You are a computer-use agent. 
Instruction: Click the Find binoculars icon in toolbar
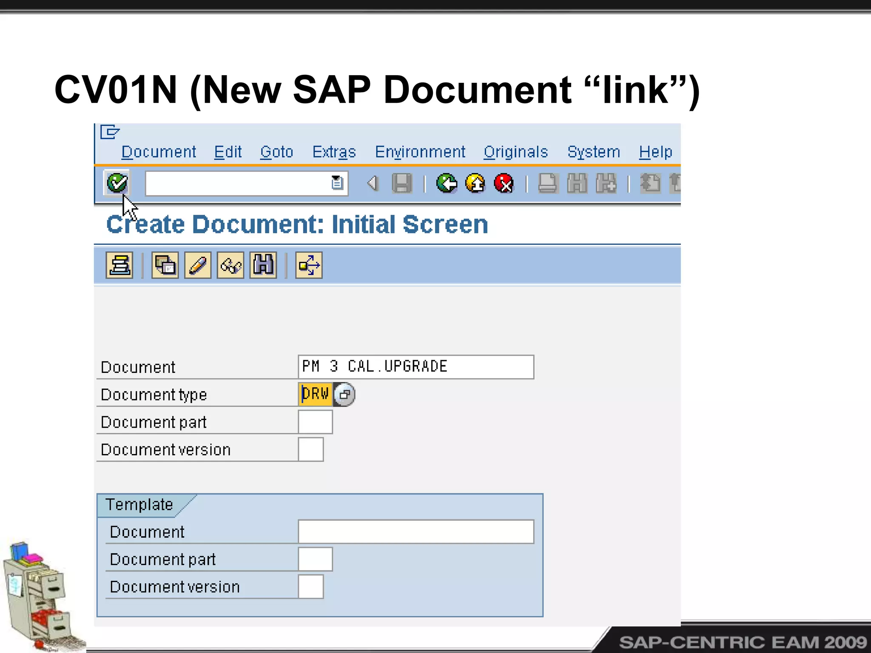tap(577, 183)
